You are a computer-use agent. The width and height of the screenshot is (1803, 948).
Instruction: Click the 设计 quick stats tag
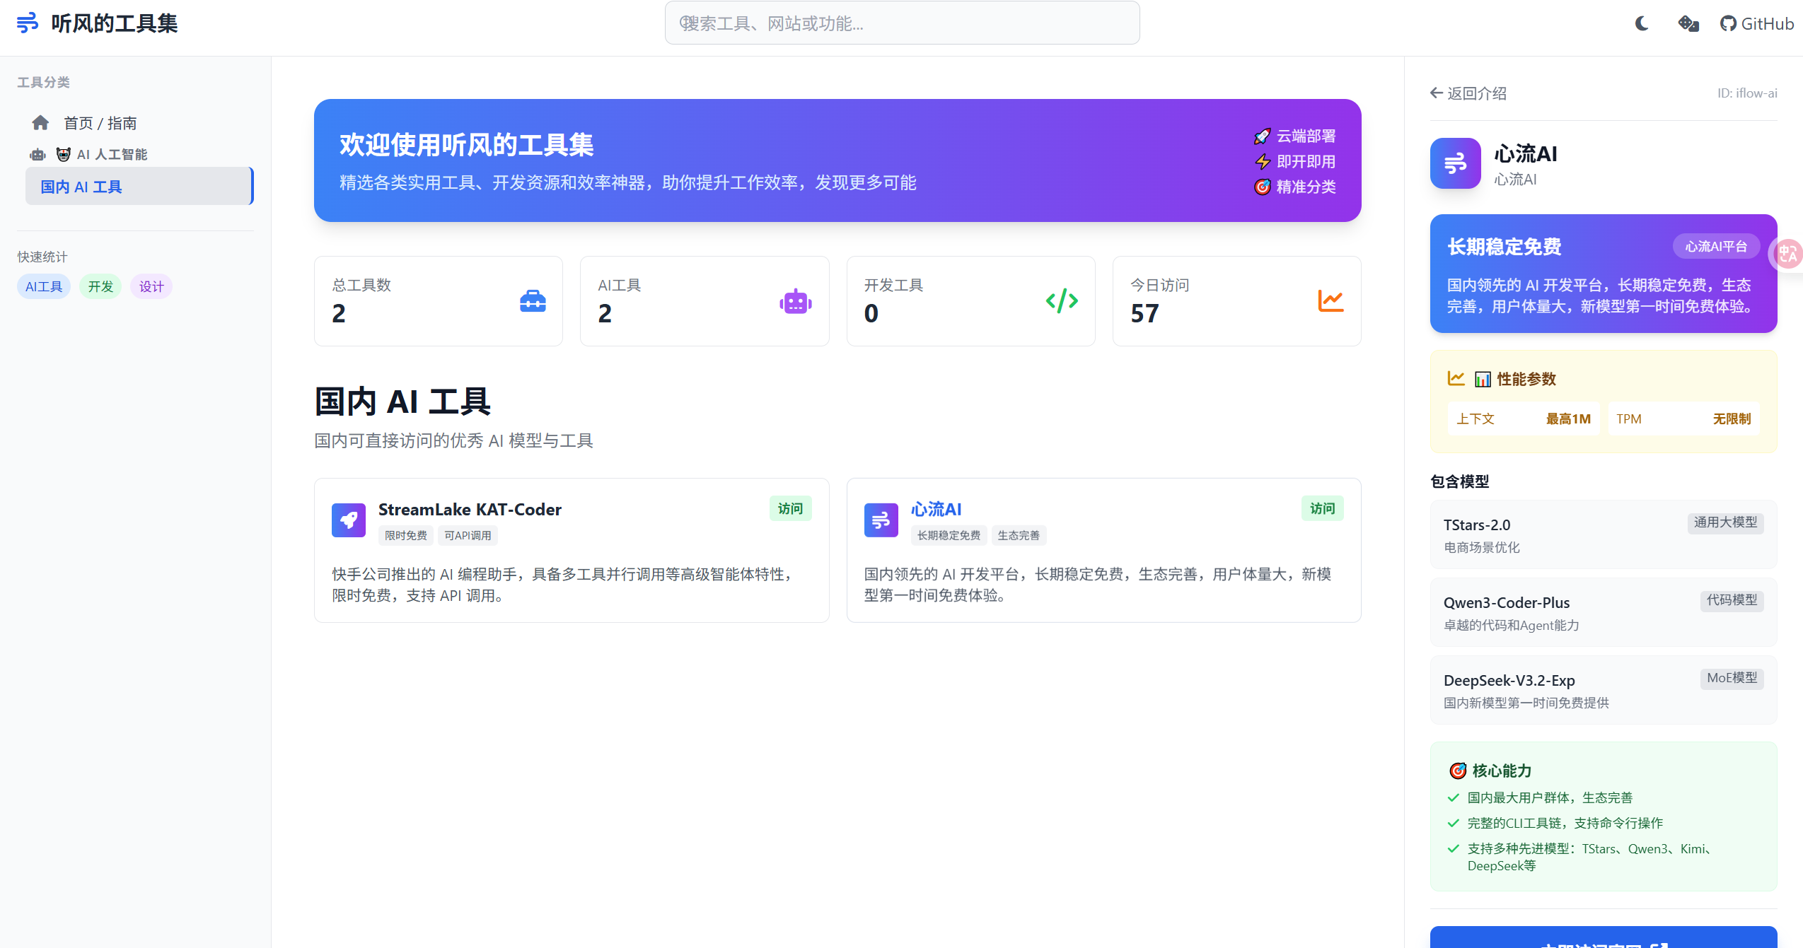click(151, 286)
